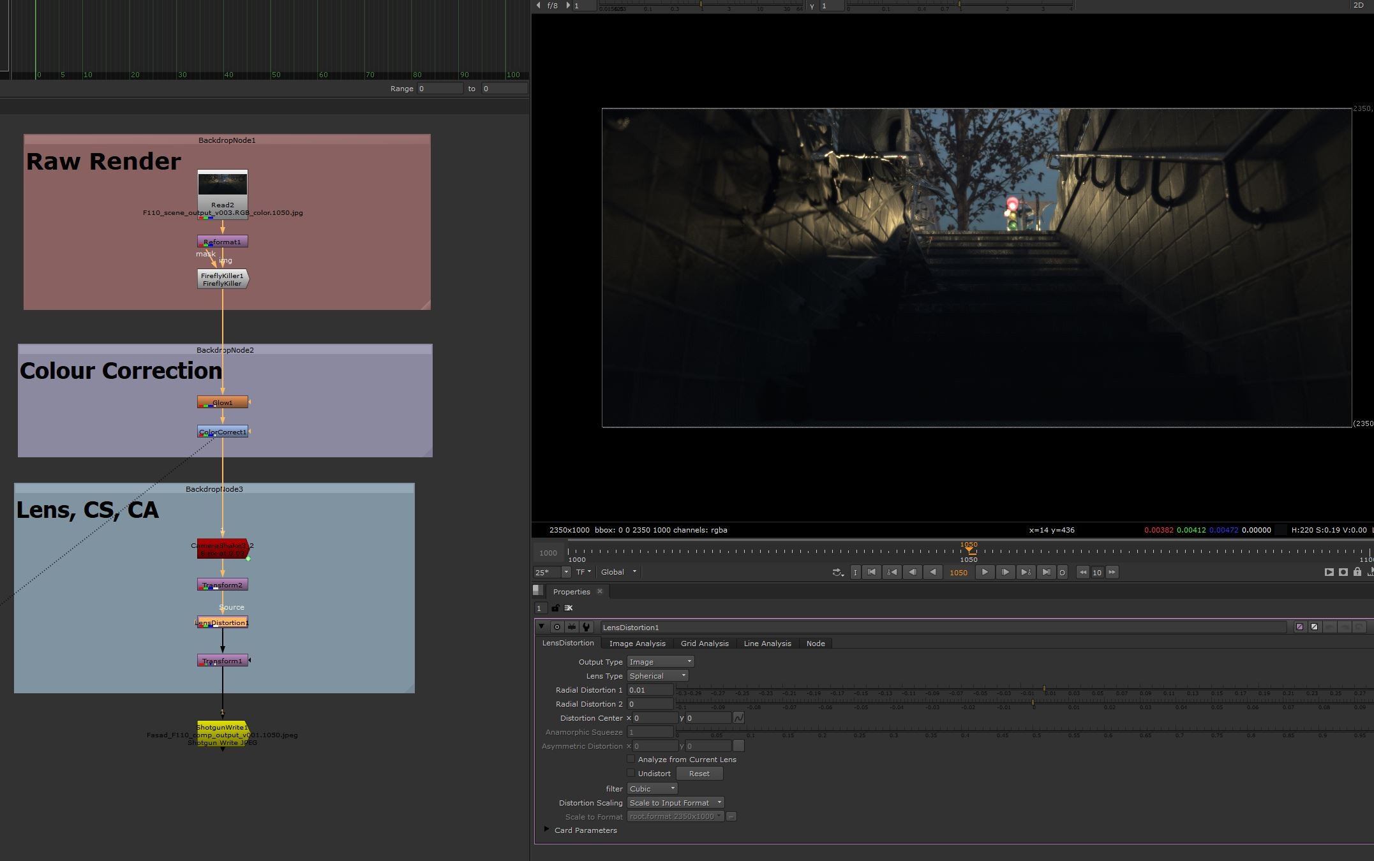Clear all panels in the Properties bin
Image resolution: width=1374 pixels, height=861 pixels.
(x=569, y=608)
